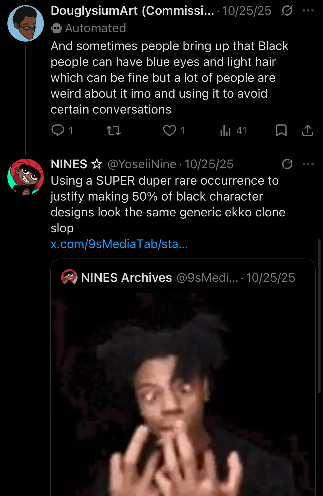323x496 pixels.
Task: Tap the NINES Archives small avatar
Action: (x=69, y=277)
